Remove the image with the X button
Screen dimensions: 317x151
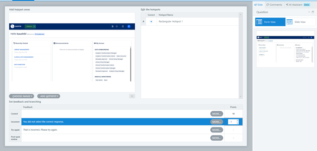[x=132, y=96]
